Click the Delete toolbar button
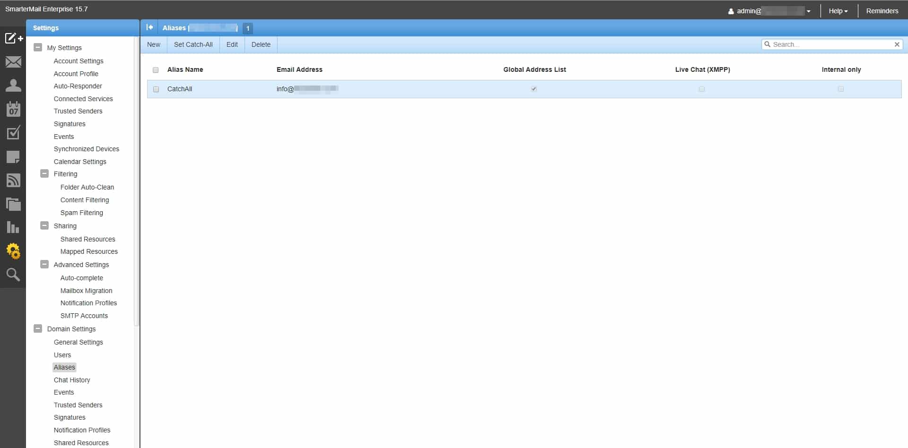This screenshot has width=908, height=448. pos(261,44)
